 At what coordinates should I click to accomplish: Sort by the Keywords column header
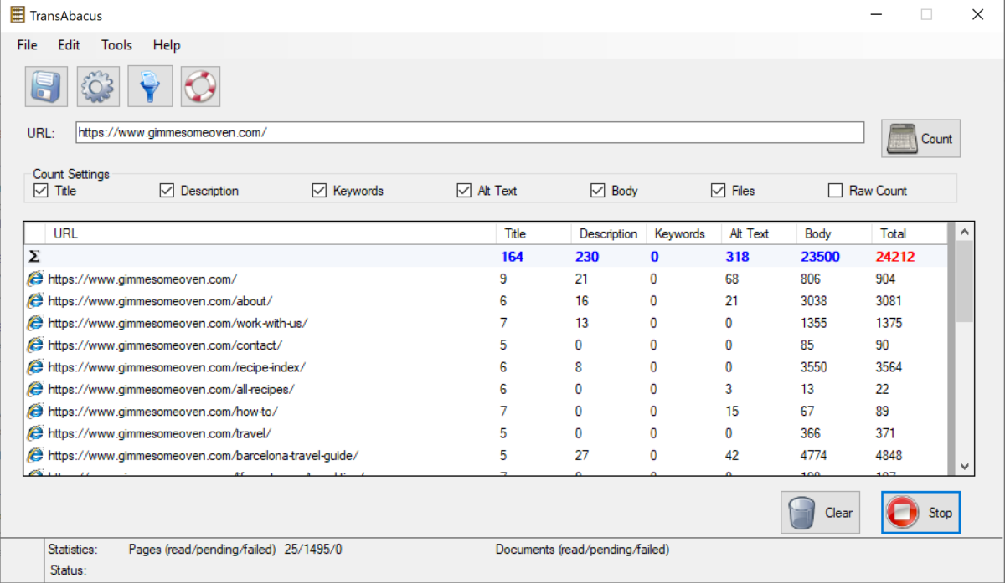(x=684, y=233)
